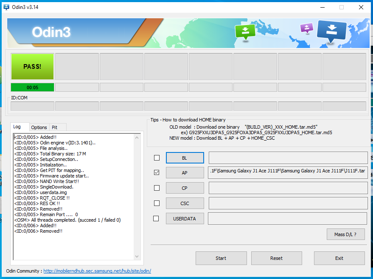The image size is (373, 279).
Task: Click the first ID:COM port box
Action: [x=32, y=106]
